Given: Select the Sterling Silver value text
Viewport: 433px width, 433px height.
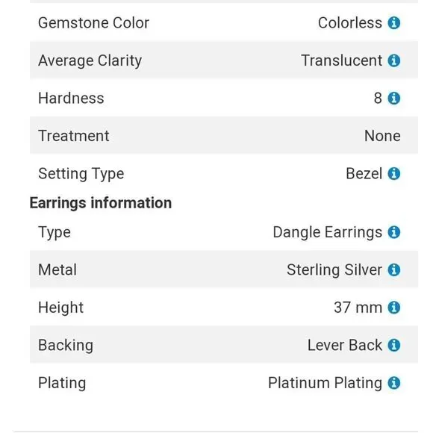Looking at the screenshot, I should pos(334,270).
